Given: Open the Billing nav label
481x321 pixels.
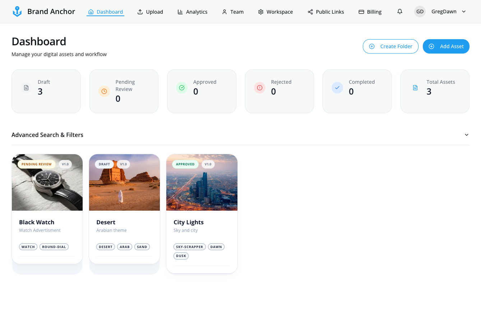Looking at the screenshot, I should [x=374, y=12].
